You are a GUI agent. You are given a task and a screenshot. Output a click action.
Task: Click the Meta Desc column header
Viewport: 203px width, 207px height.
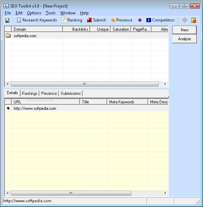pos(158,102)
